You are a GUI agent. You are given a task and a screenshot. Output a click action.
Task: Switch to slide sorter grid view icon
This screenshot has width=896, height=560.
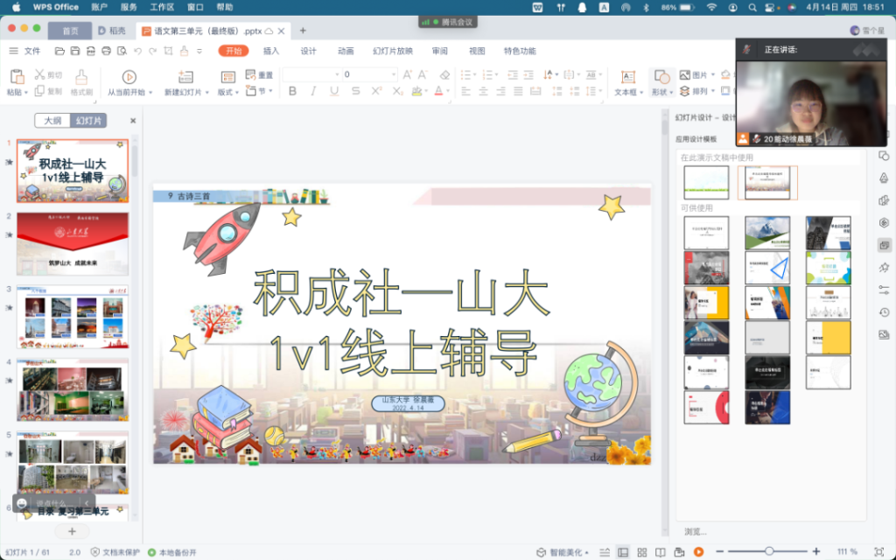pyautogui.click(x=642, y=552)
